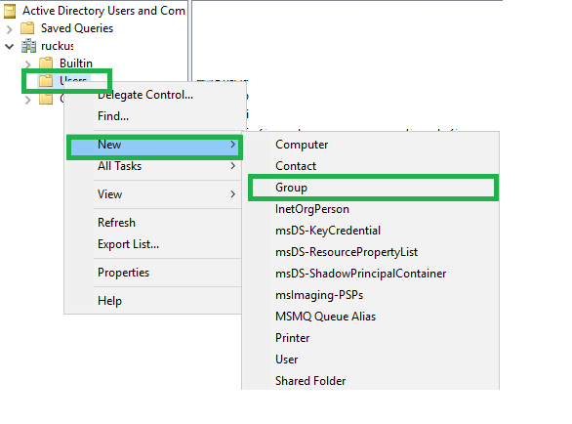This screenshot has height=424, width=572.
Task: Click the Active Directory Users and Computers root icon
Action: coord(10,11)
